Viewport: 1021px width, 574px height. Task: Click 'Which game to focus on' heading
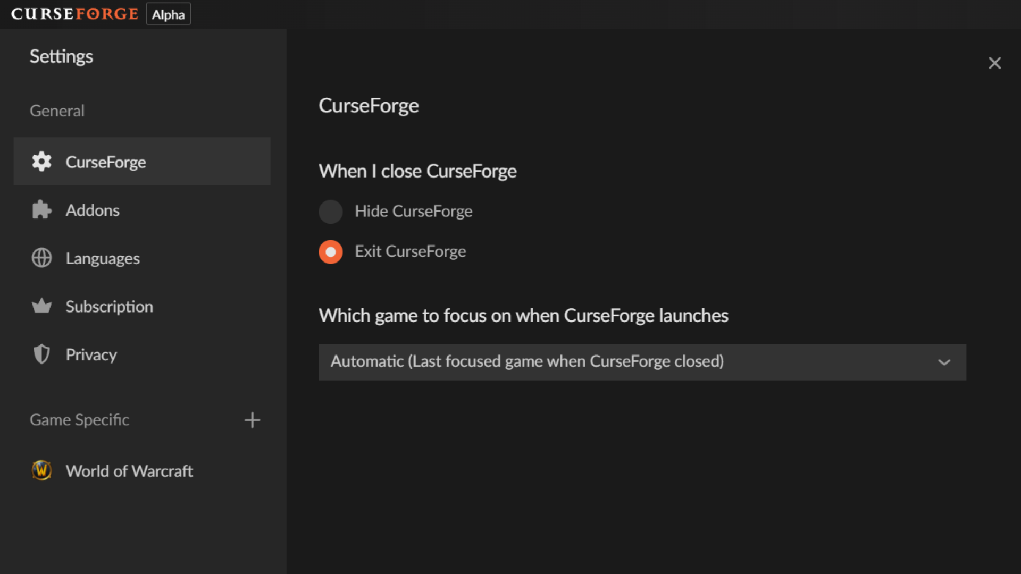[x=523, y=316]
